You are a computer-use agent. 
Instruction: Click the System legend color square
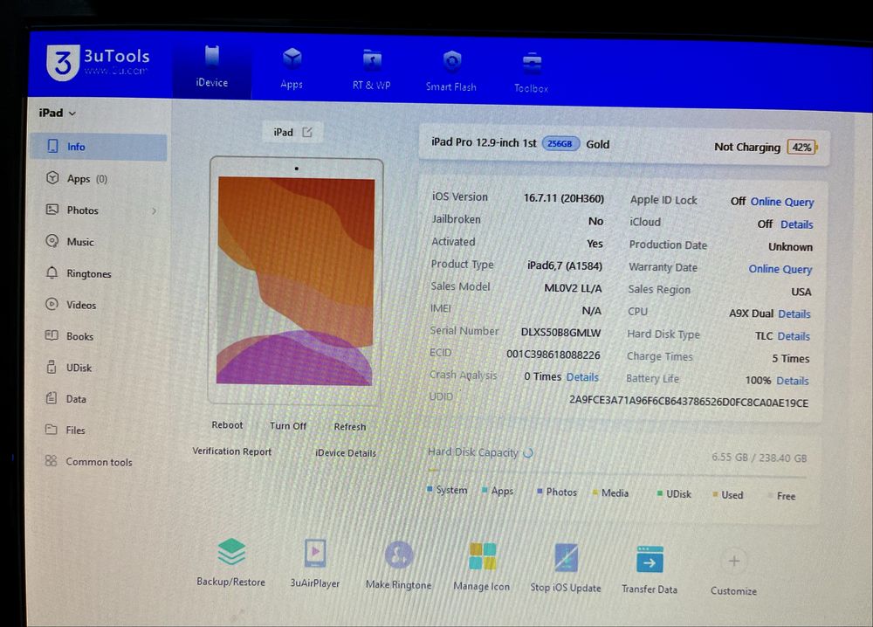tap(430, 489)
